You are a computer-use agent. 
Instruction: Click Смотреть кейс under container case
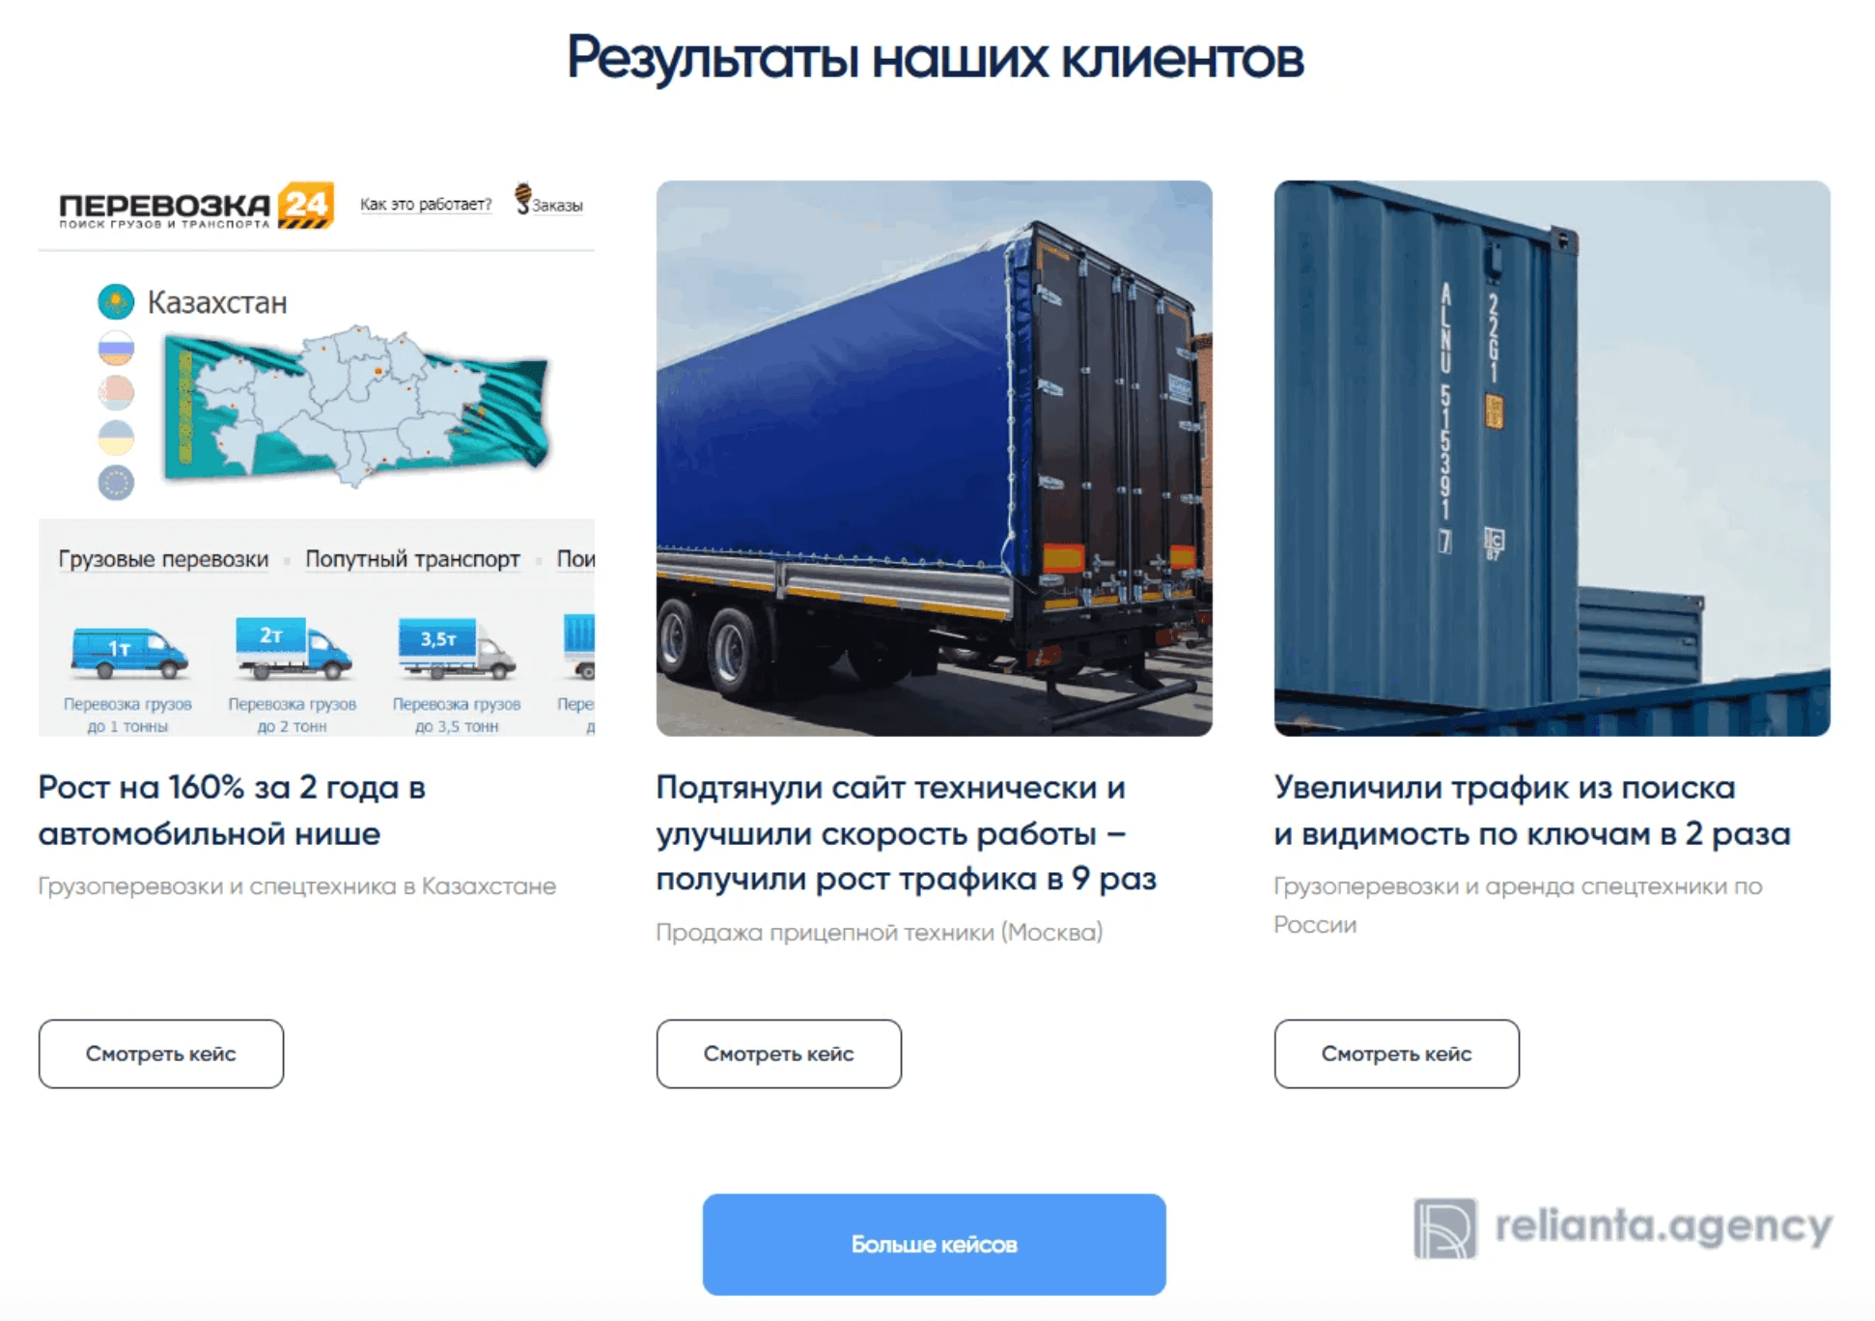click(x=1397, y=1054)
